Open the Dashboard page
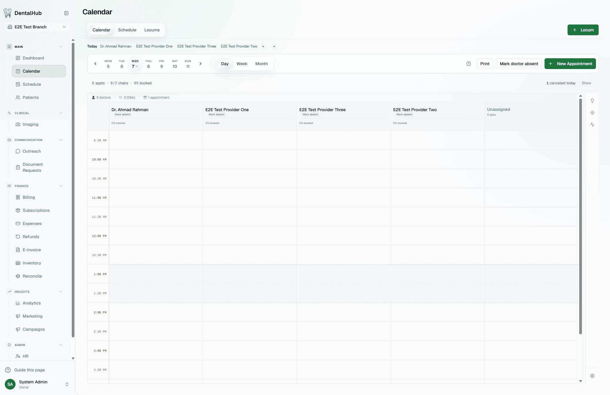This screenshot has height=395, width=610. [x=39, y=58]
